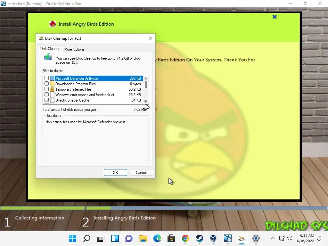Open Microsoft Store from the taskbar
The height and width of the screenshot is (246, 328).
tap(171, 238)
